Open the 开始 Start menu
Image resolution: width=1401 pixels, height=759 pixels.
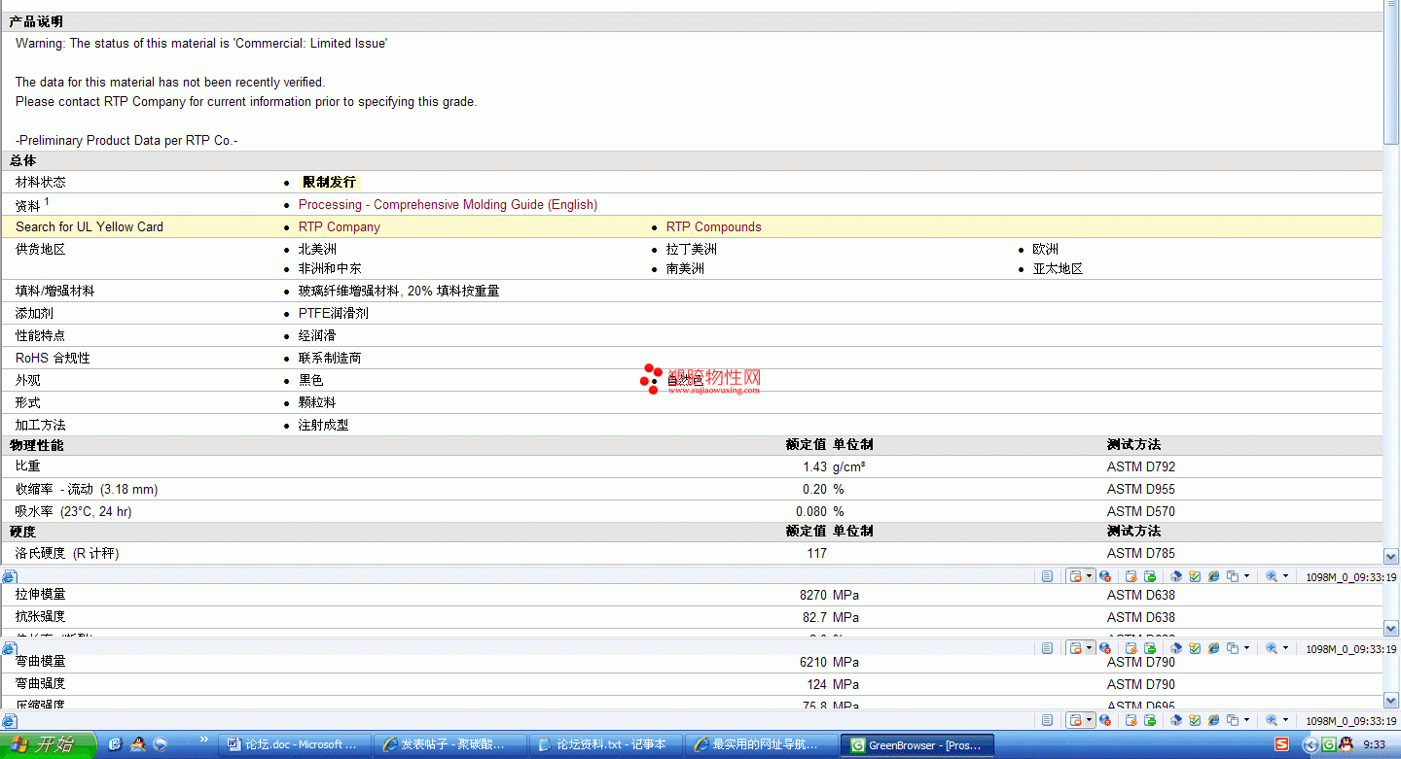pos(49,744)
